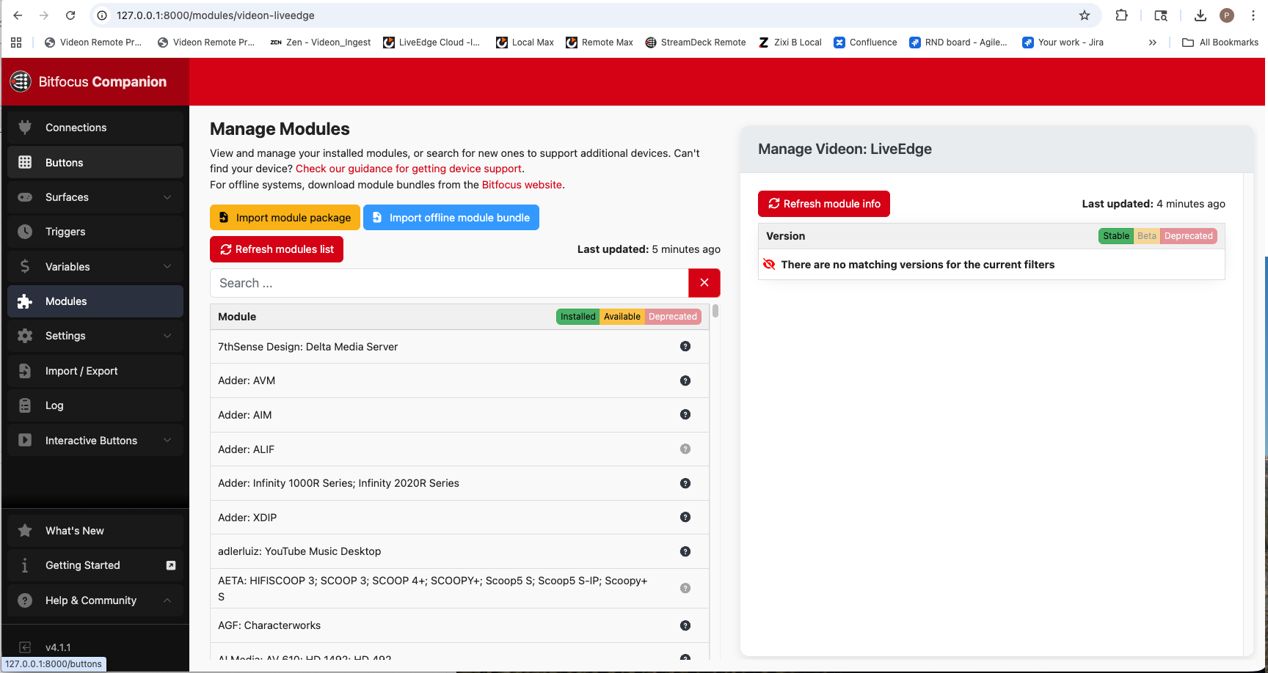This screenshot has width=1268, height=673.
Task: Toggle the Installed module filter
Action: tap(577, 317)
